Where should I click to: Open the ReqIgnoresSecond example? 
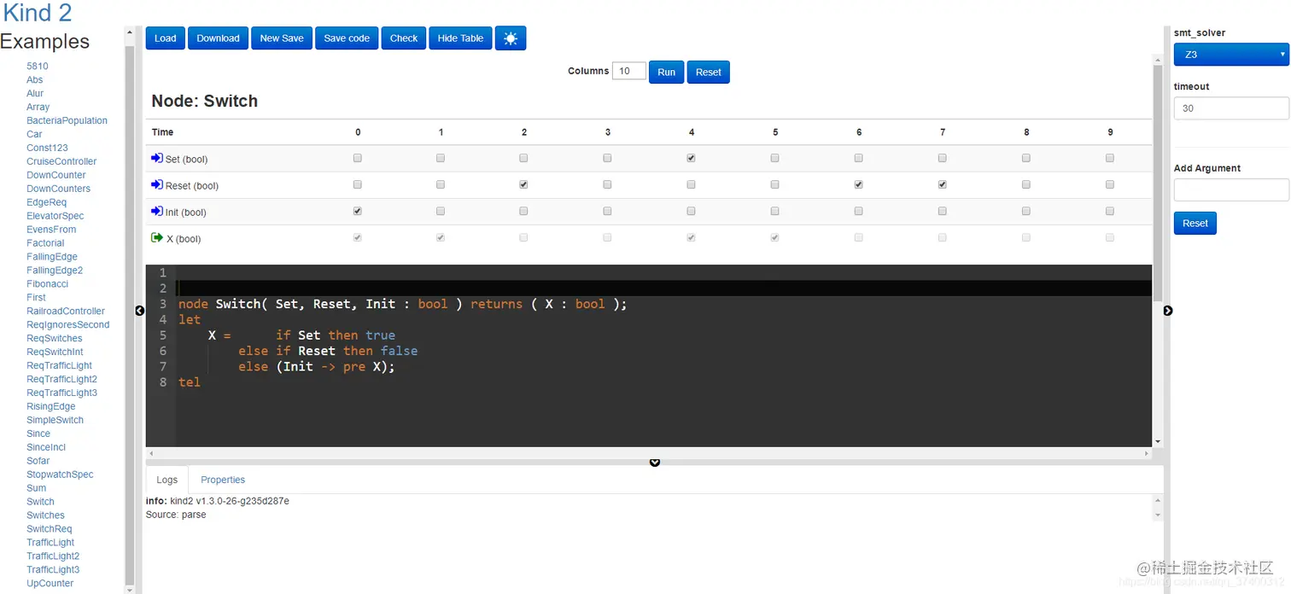coord(68,324)
